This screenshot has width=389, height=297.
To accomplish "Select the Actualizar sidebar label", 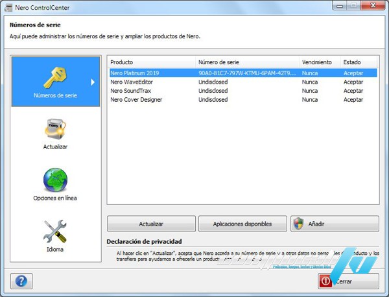I will [55, 147].
